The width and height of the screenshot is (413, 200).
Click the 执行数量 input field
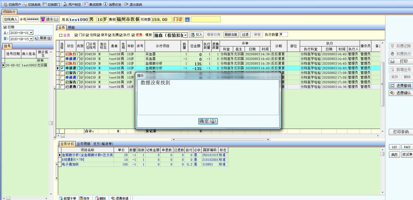[x=283, y=34]
